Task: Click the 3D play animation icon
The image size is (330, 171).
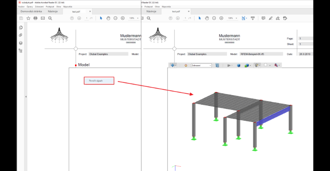Action: pyautogui.click(x=229, y=66)
